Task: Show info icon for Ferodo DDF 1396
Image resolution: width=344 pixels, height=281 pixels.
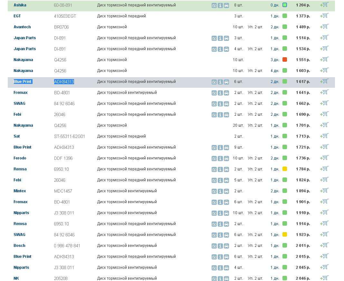Action: point(220,159)
